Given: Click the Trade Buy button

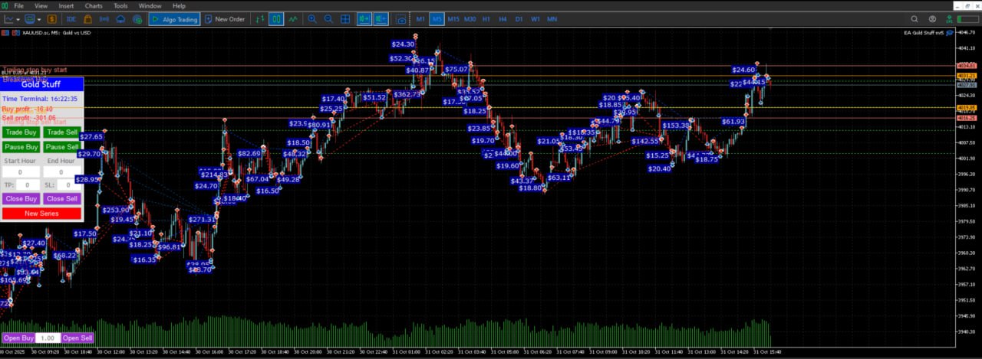Looking at the screenshot, I should tap(21, 132).
